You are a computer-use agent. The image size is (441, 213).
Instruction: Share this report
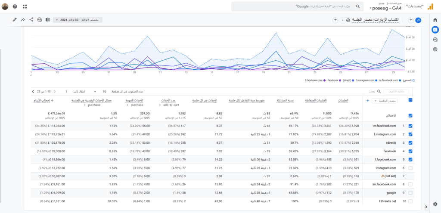coord(31,20)
